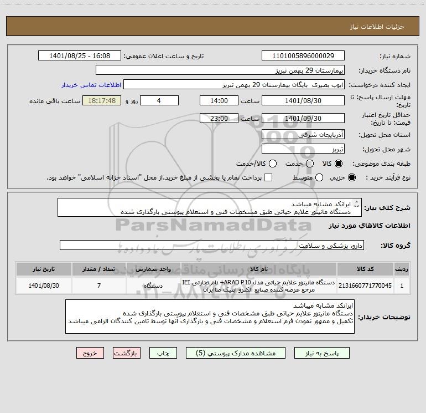Click the ایجاد کننده درخواست field

pos(234,84)
